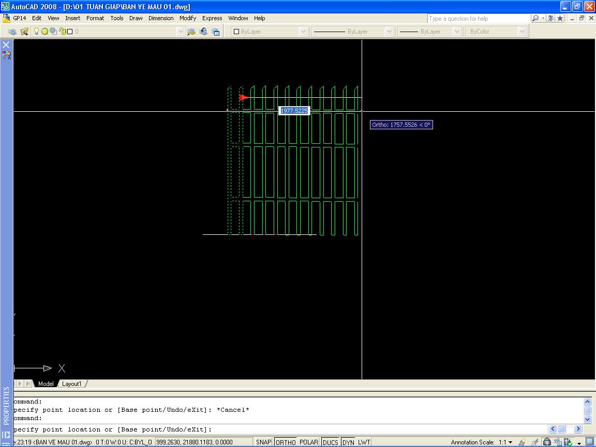
Task: Open the ByLayer color swatch dropdown
Action: pos(304,31)
